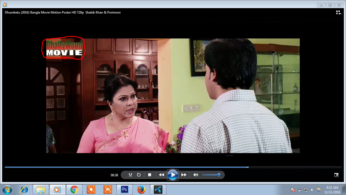Click the elapsed time 00:38 display
346x195 pixels.
pyautogui.click(x=114, y=175)
